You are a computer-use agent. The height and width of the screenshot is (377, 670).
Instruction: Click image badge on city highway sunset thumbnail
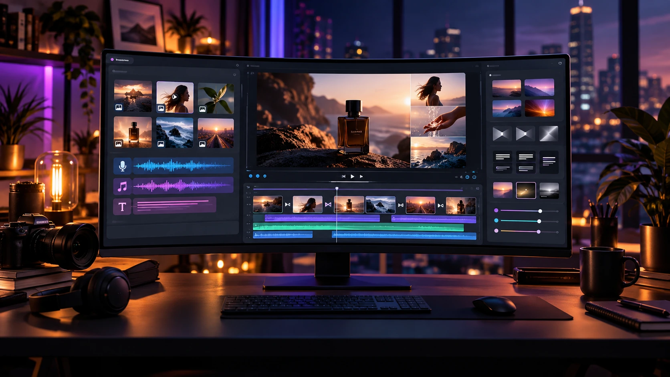point(202,144)
